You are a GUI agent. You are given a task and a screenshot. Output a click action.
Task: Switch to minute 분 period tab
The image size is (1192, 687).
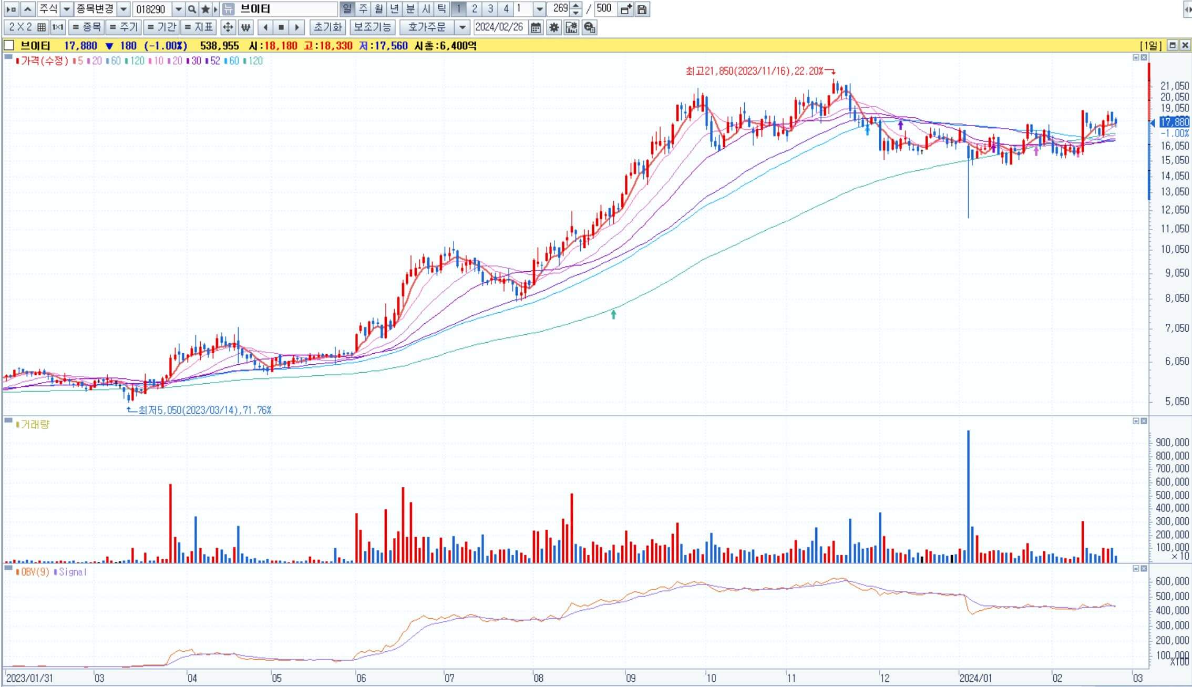point(410,9)
